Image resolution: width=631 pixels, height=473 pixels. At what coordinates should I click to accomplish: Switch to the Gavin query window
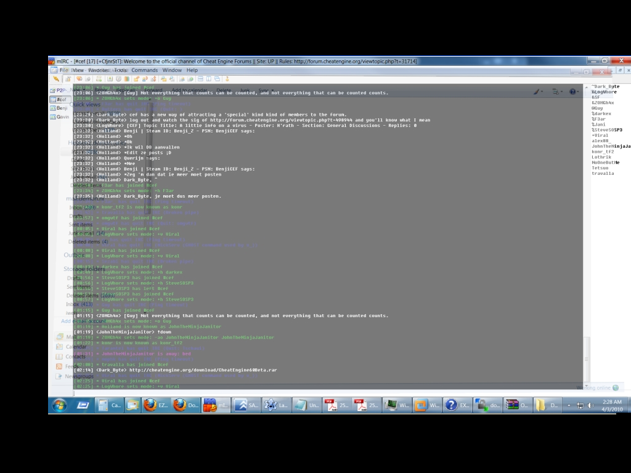pos(62,116)
